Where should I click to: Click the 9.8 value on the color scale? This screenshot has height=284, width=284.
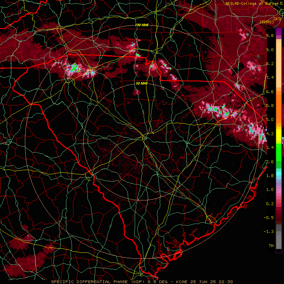(270, 35)
